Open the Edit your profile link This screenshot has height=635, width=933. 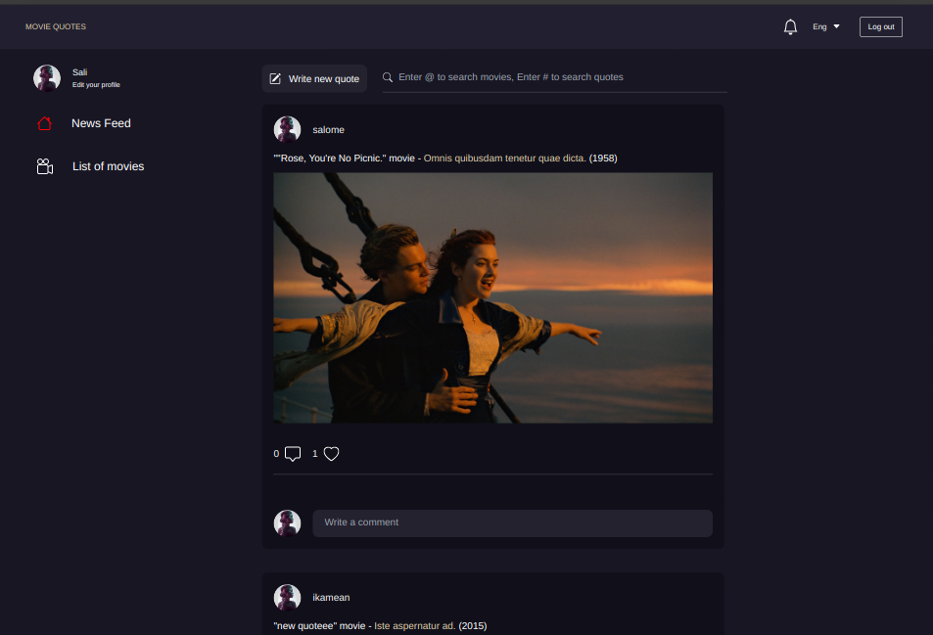click(x=96, y=85)
